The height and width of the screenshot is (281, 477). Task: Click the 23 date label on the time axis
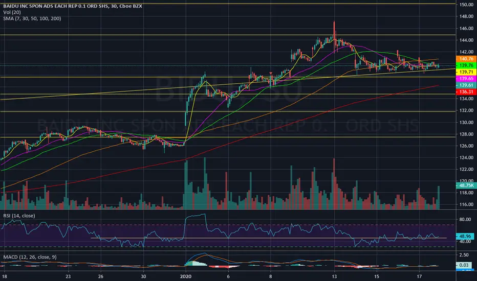pos(68,276)
